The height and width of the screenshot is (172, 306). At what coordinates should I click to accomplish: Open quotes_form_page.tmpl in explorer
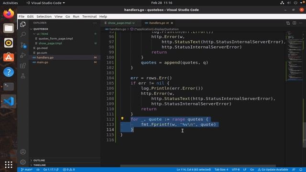55,39
